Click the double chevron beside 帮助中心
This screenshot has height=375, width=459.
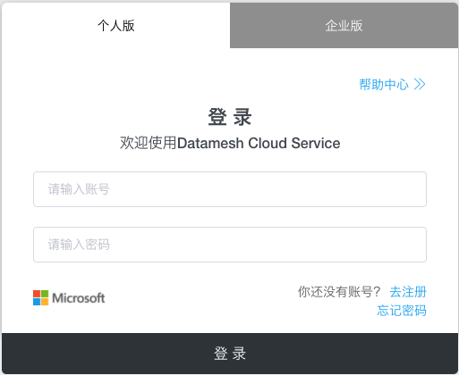[x=420, y=84]
